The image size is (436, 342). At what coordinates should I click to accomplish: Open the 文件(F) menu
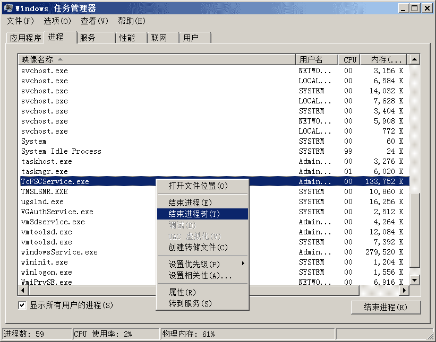pyautogui.click(x=20, y=21)
